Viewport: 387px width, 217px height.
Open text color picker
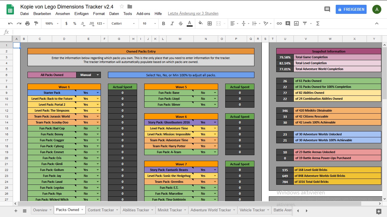point(190,23)
